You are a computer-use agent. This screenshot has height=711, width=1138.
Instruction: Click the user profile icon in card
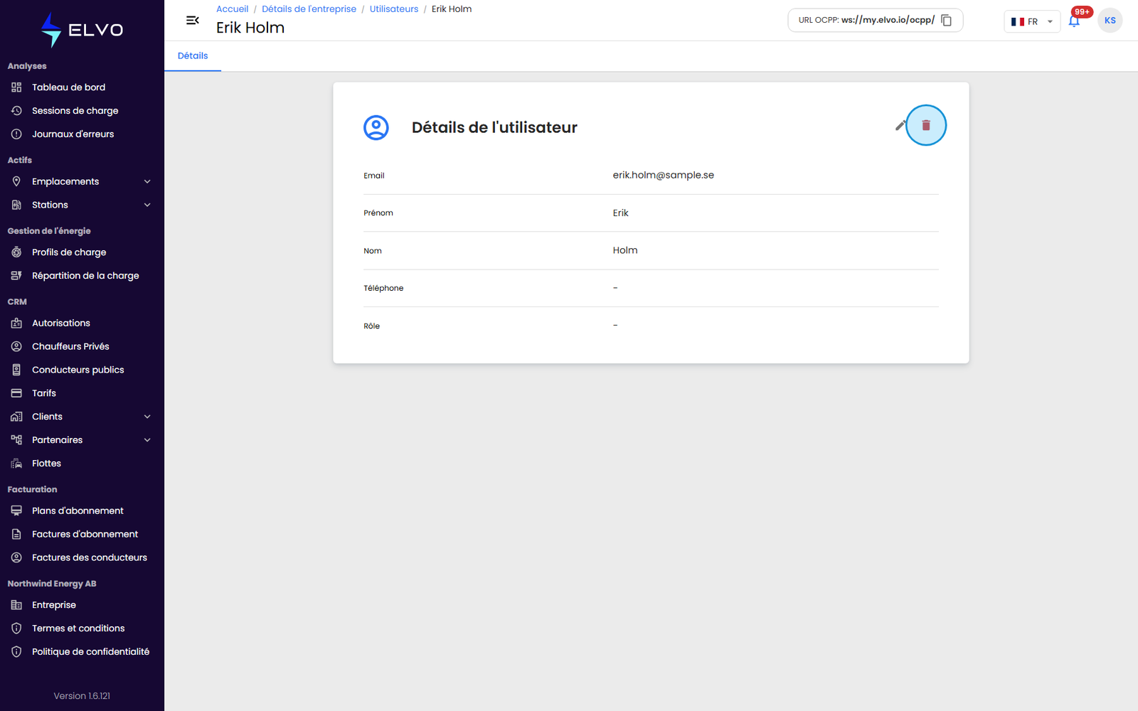tap(376, 127)
